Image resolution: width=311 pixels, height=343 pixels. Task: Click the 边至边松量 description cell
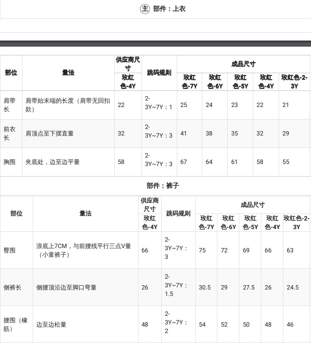[x=51, y=324]
